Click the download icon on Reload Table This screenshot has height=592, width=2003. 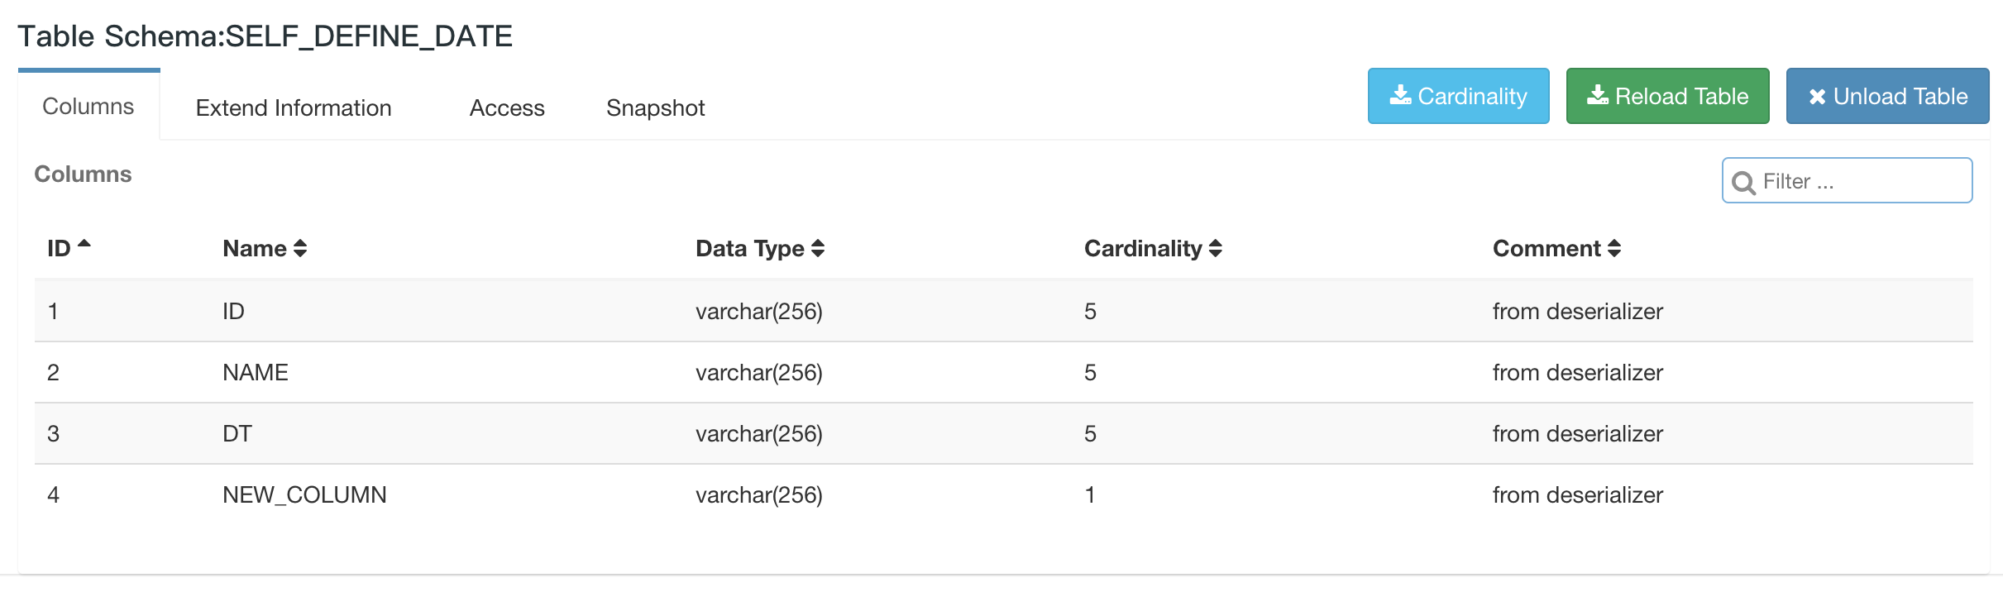point(1598,96)
